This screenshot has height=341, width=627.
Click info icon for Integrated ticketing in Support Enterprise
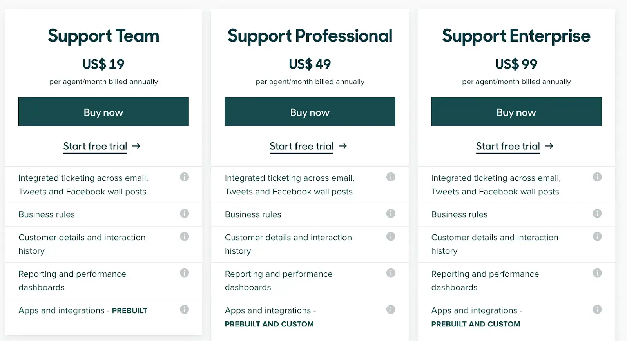tap(597, 177)
